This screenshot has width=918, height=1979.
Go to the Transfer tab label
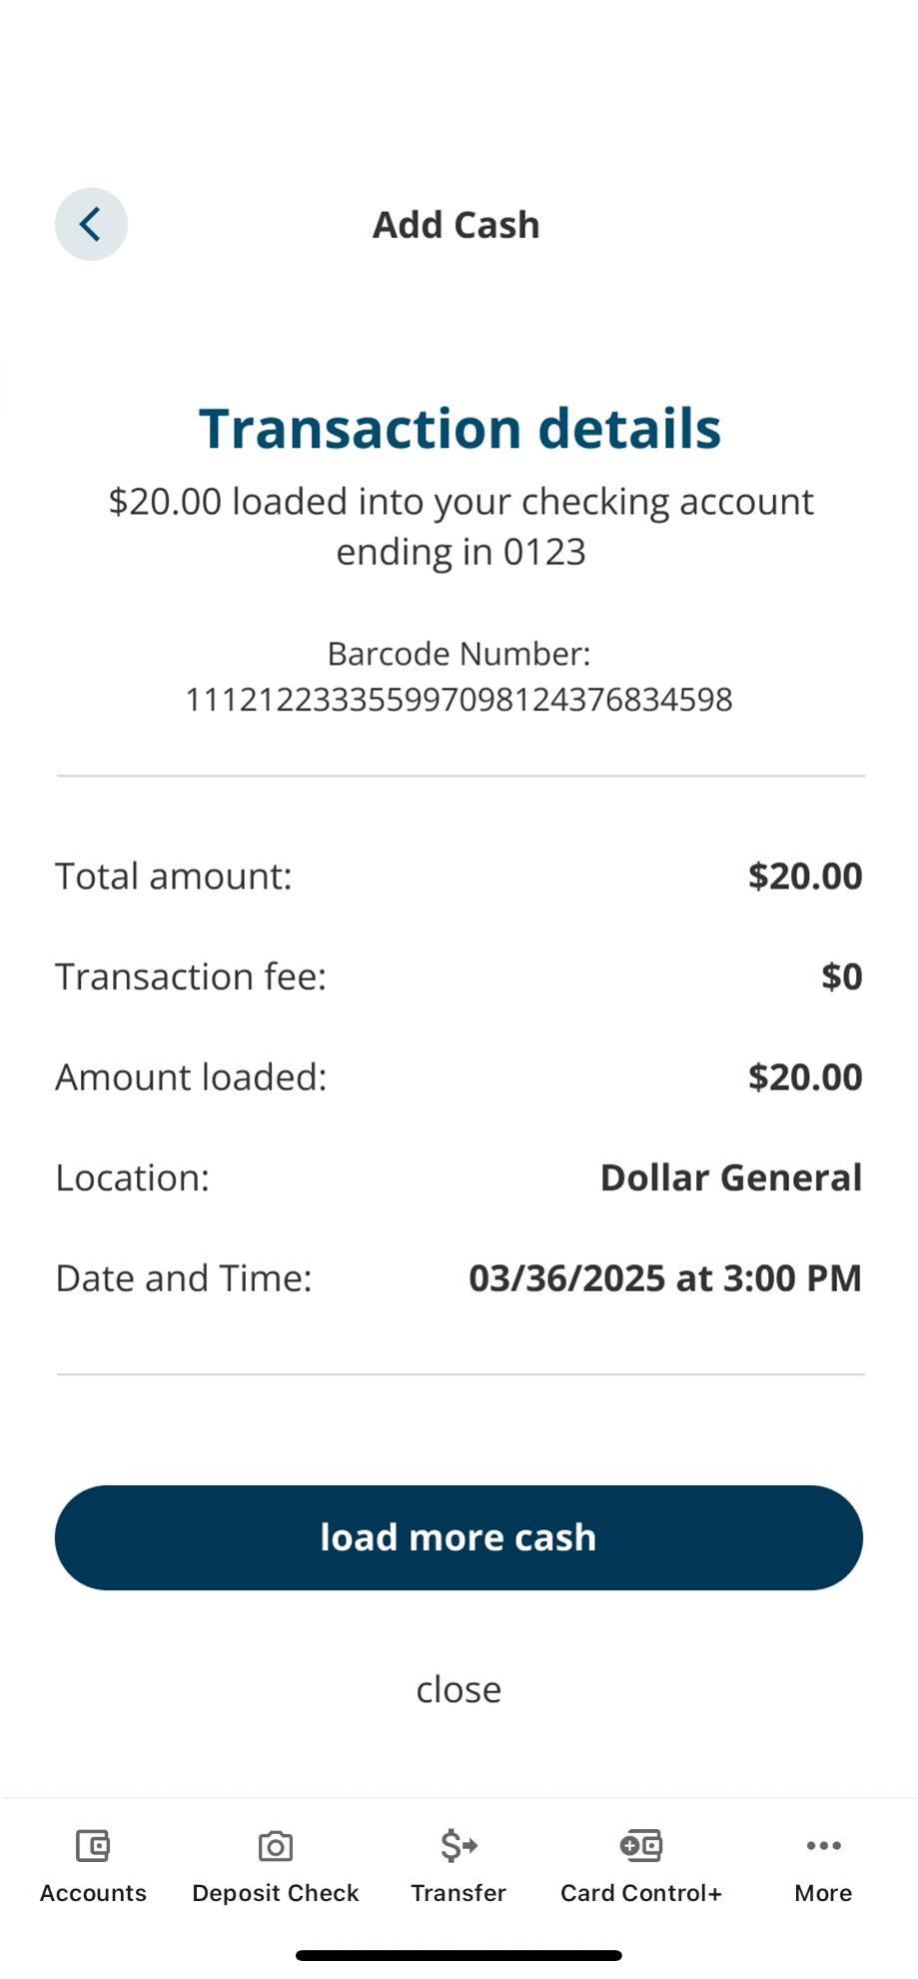pos(459,1893)
